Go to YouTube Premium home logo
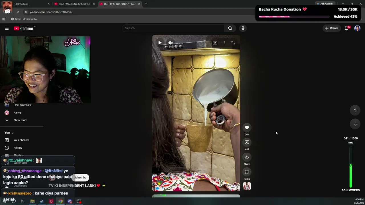This screenshot has height=205, width=365. [x=23, y=28]
